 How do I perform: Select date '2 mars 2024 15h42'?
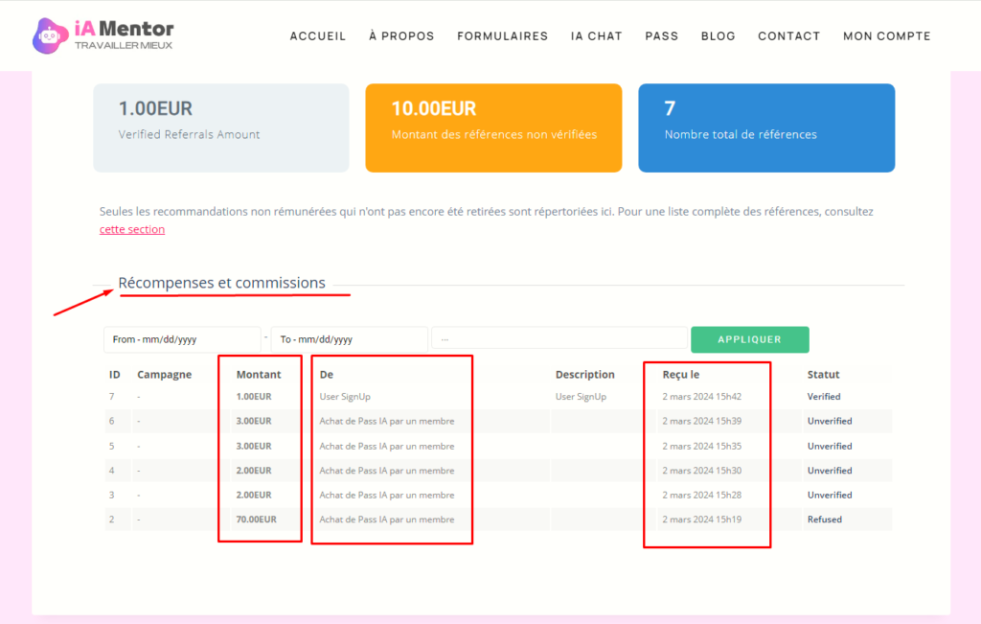(702, 396)
